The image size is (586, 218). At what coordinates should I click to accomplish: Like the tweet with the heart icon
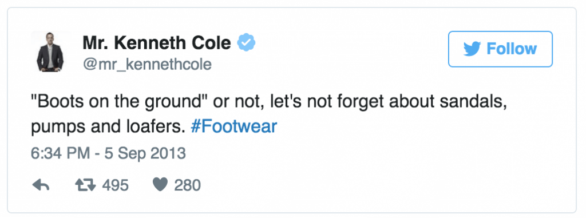click(x=160, y=185)
